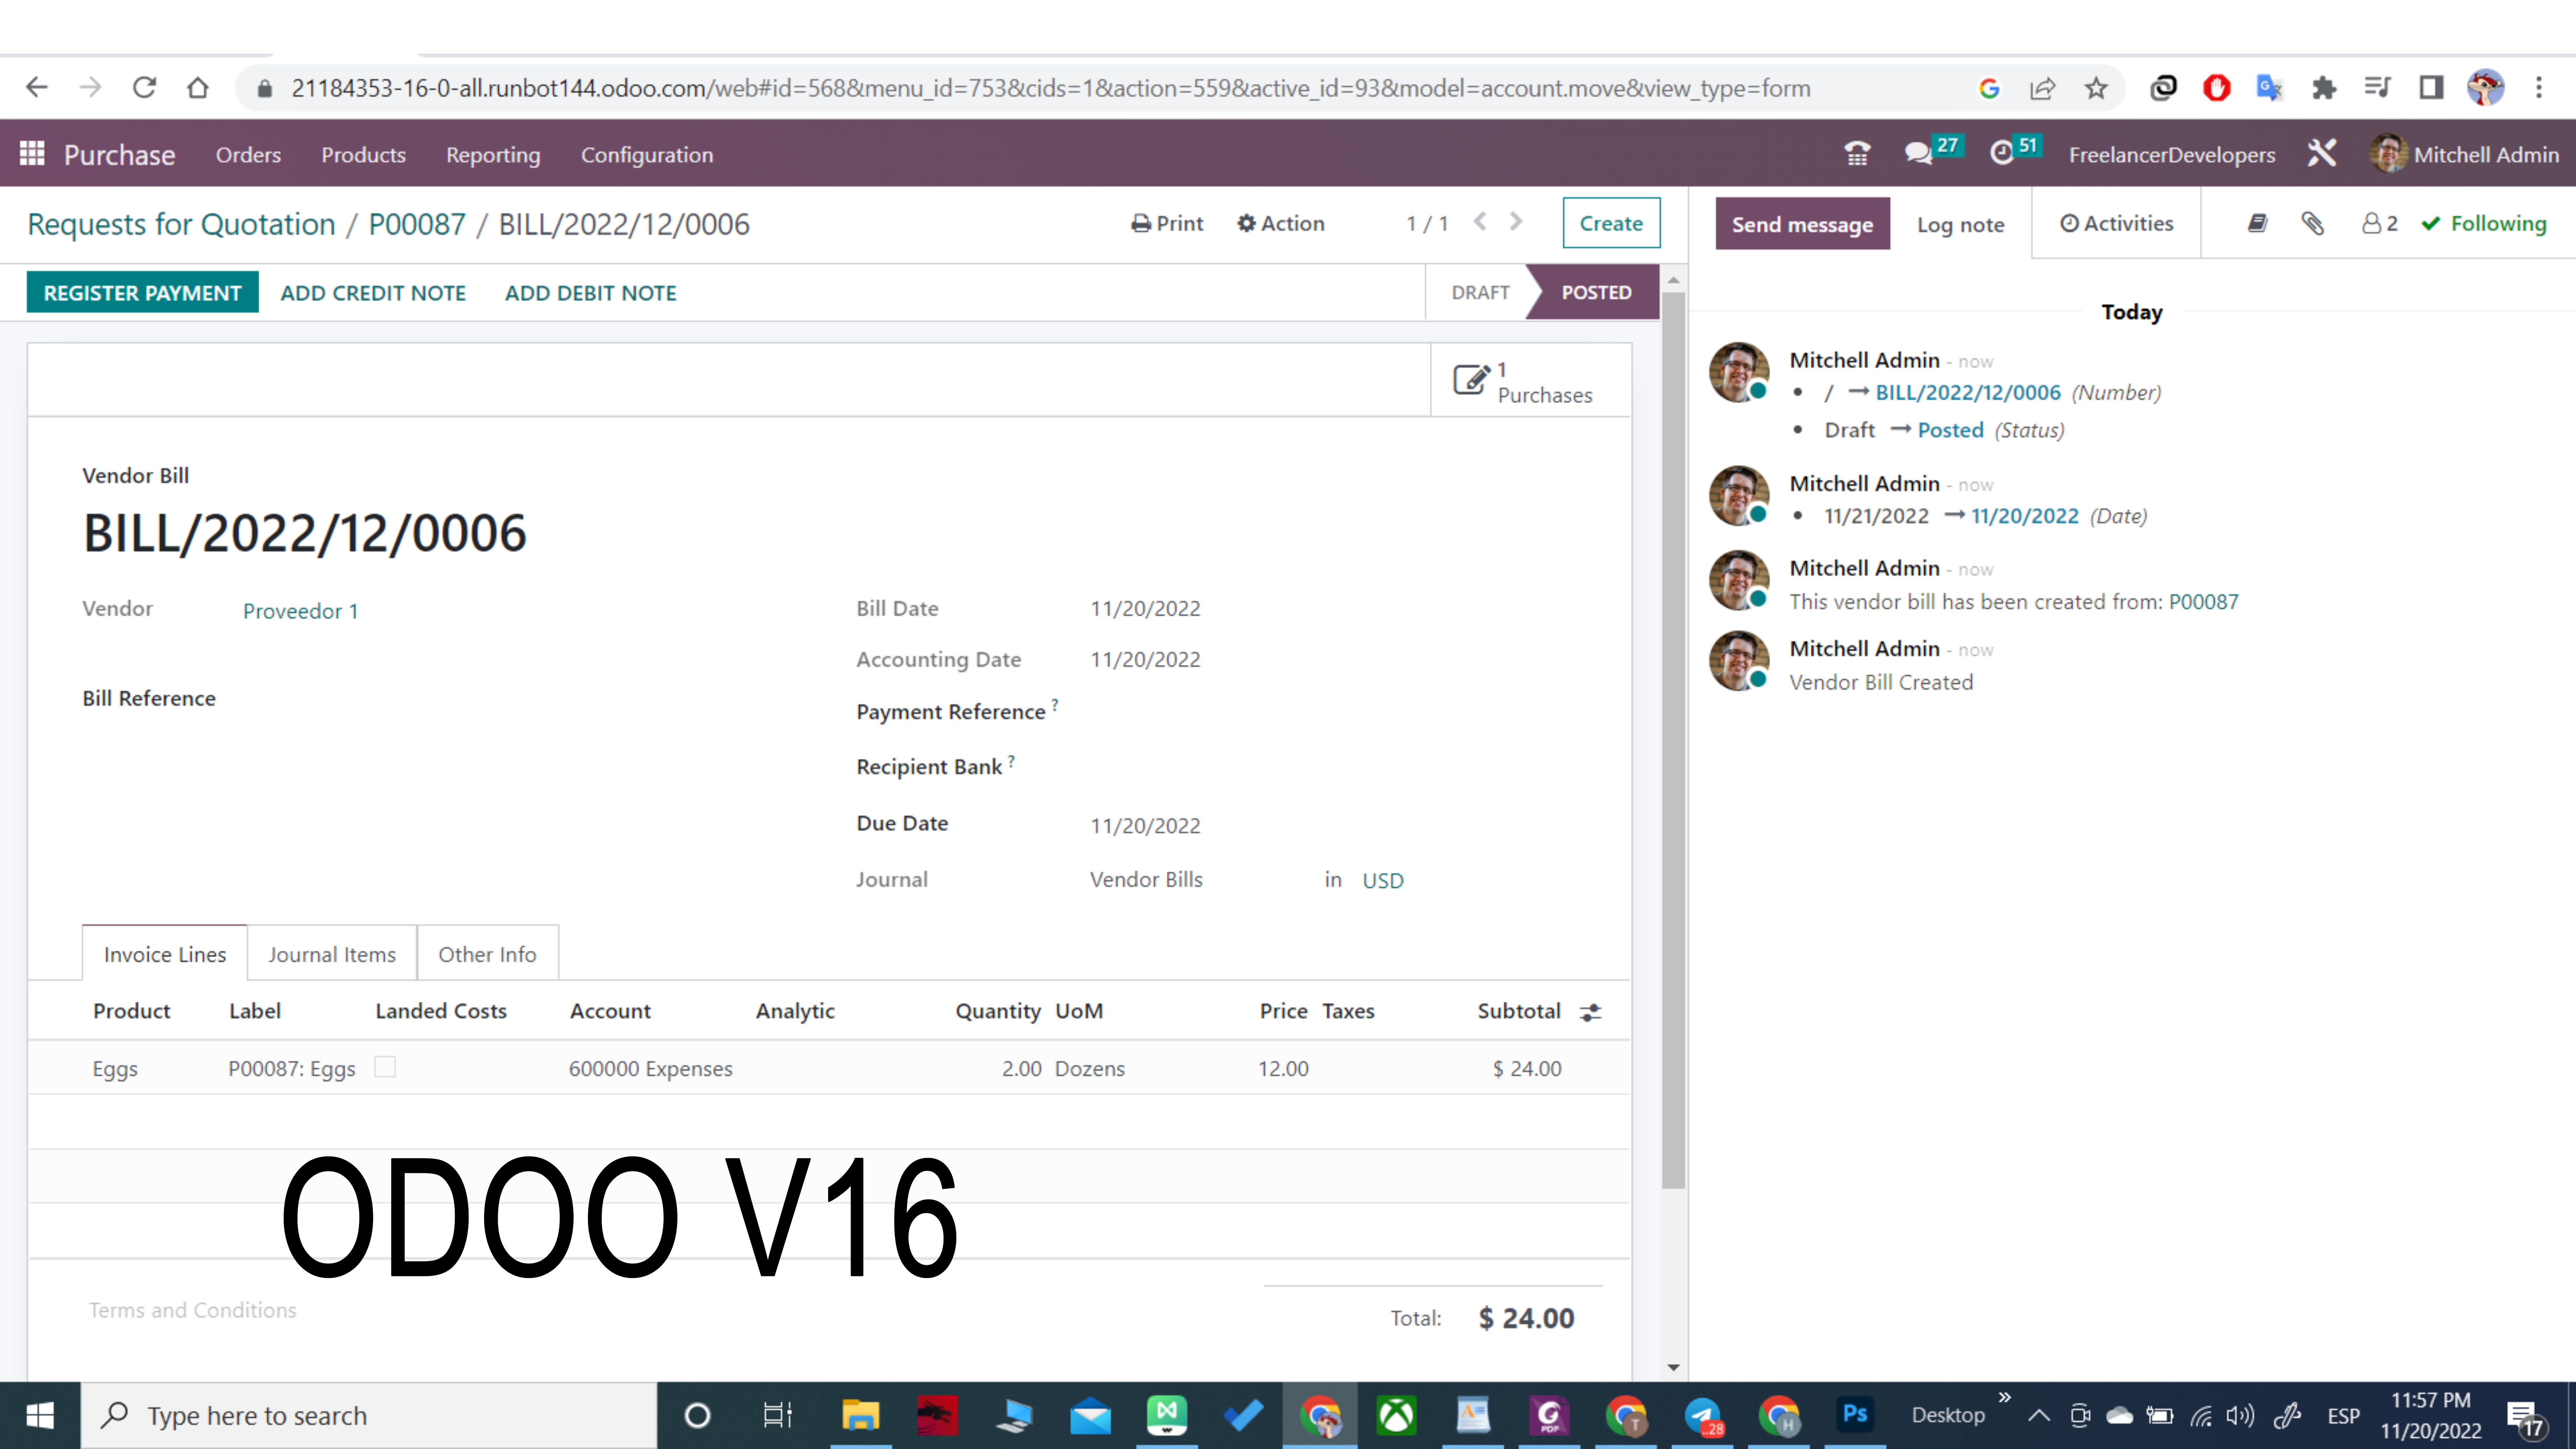This screenshot has width=2576, height=1449.
Task: Open the softphone handset icon in the header
Action: 1857,153
